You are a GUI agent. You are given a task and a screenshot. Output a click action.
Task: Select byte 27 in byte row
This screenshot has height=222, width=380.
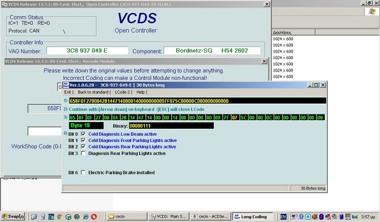coord(98,118)
